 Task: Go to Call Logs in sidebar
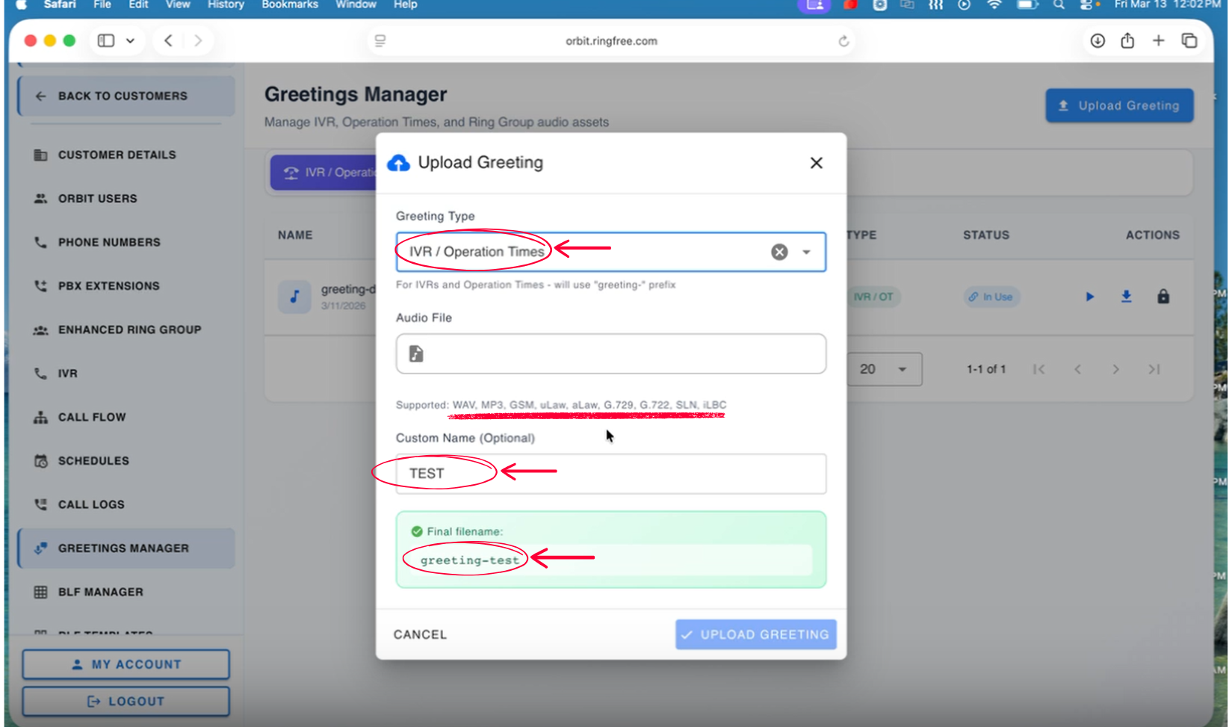point(91,504)
